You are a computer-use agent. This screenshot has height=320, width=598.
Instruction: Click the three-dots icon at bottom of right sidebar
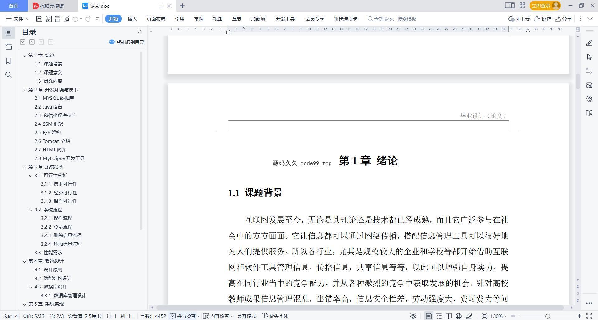pos(589,303)
